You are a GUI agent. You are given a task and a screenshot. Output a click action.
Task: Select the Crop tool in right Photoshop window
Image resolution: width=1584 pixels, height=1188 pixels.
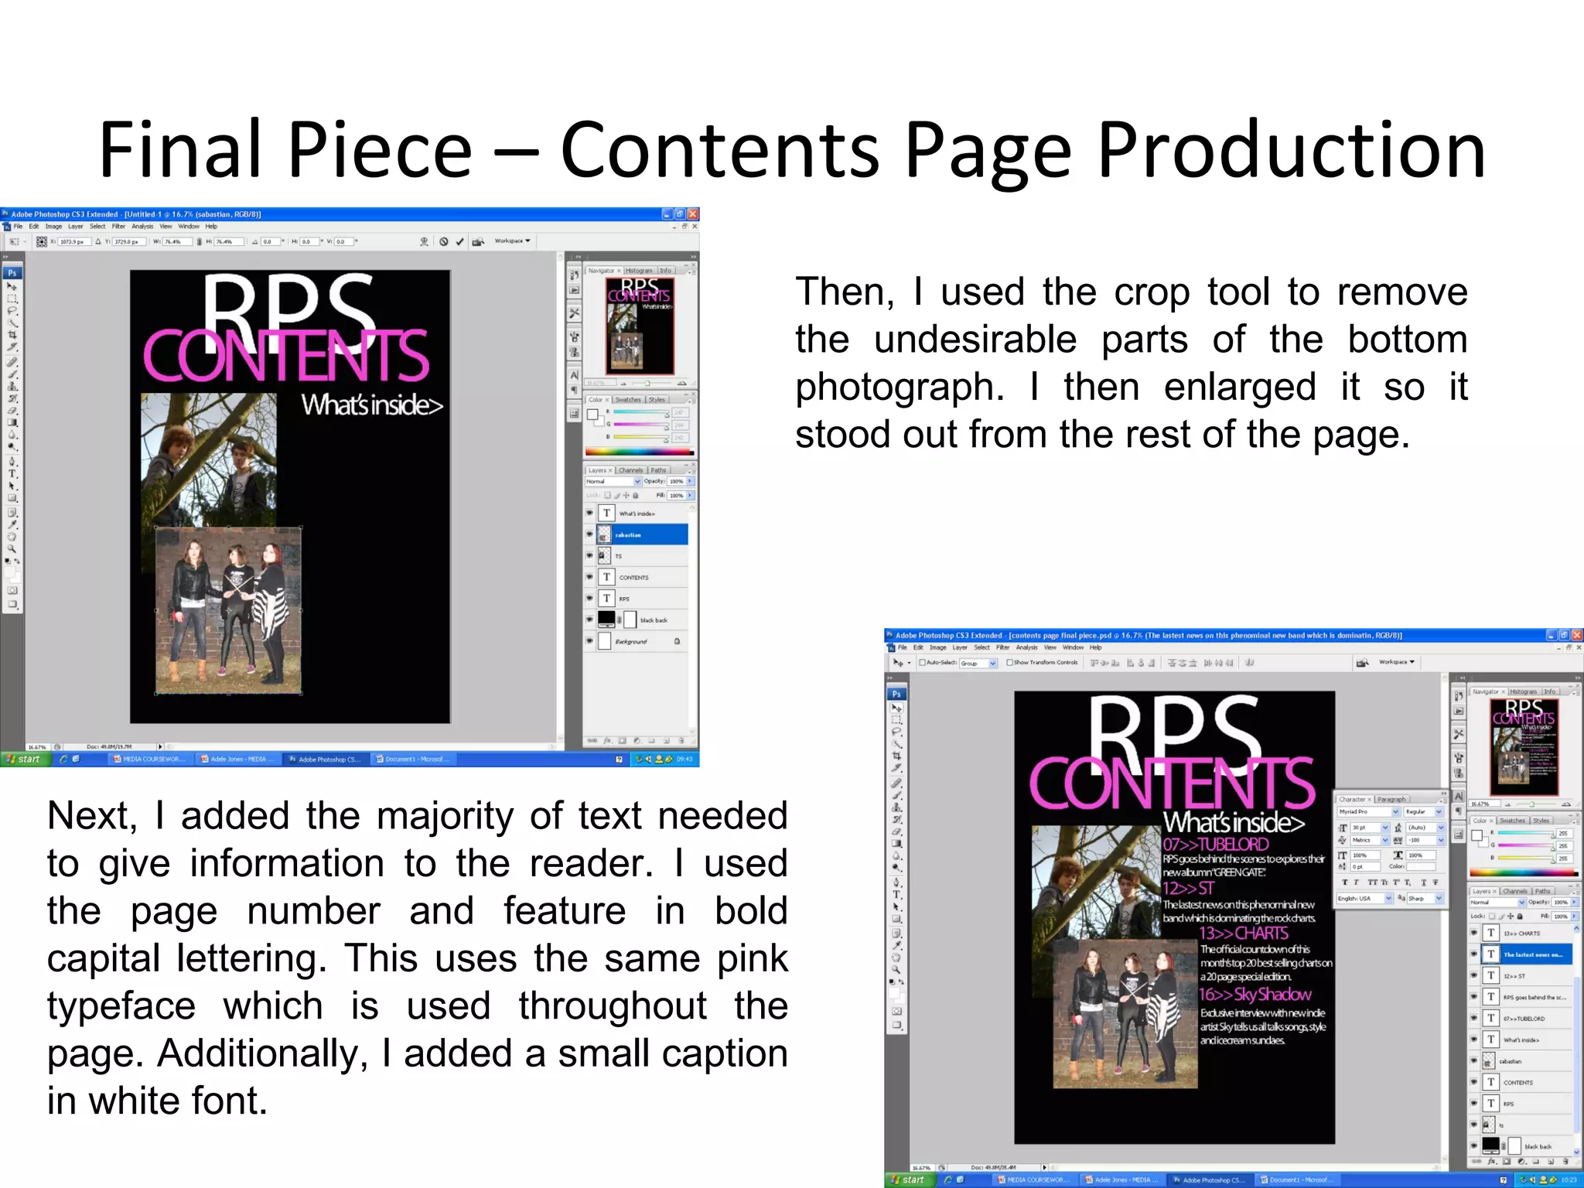[x=897, y=756]
